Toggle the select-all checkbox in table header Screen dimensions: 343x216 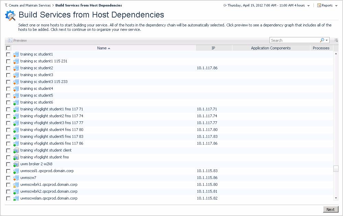coord(8,48)
